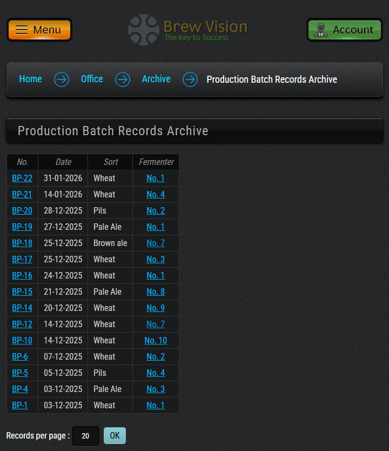The height and width of the screenshot is (451, 389).
Task: Click the arrow icon after Office breadcrumb
Action: pyautogui.click(x=123, y=79)
